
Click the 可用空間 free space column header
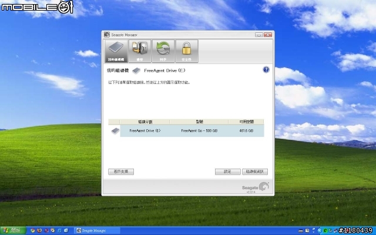click(246, 122)
